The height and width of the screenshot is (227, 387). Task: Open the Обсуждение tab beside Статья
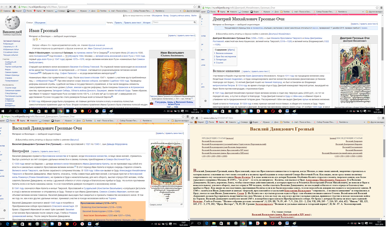point(40,23)
